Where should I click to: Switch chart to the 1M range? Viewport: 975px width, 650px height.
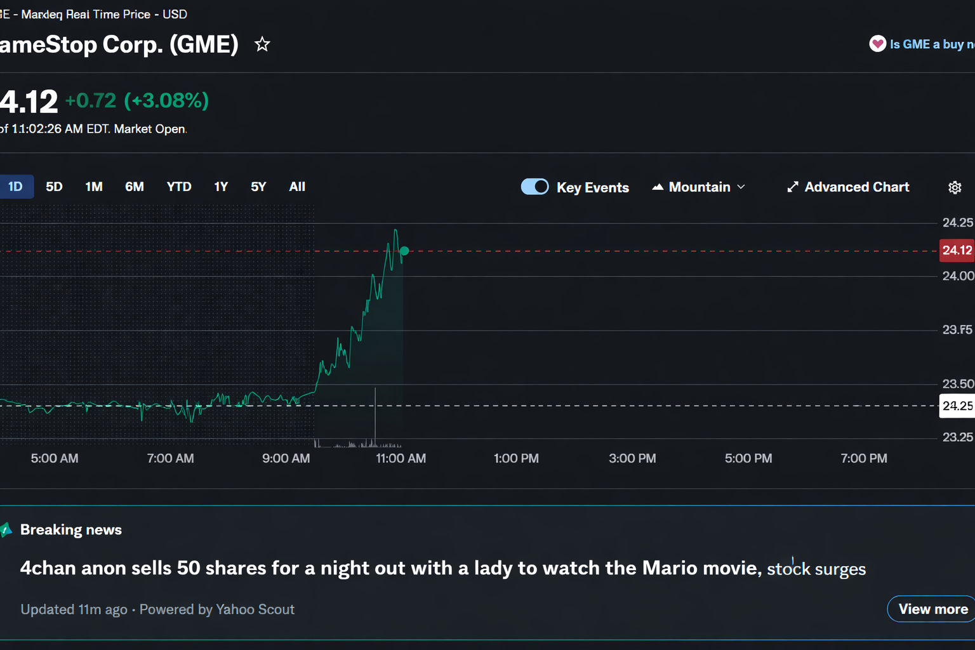[x=94, y=187]
